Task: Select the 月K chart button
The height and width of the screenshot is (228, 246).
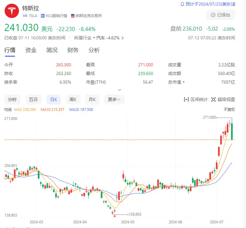Action: tap(92, 99)
